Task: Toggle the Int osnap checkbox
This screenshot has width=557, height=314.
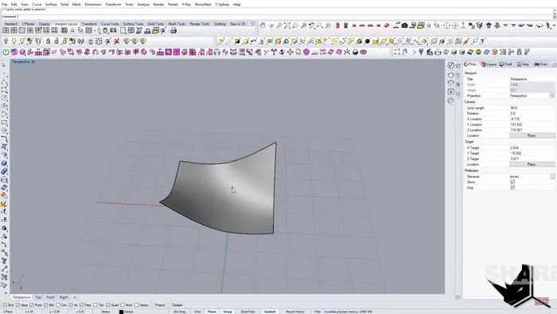Action: point(71,305)
